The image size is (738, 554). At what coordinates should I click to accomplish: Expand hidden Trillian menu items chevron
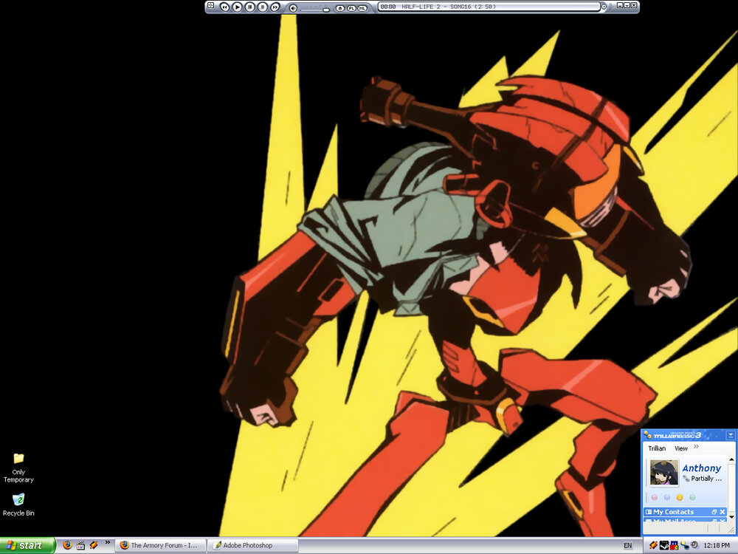click(697, 447)
